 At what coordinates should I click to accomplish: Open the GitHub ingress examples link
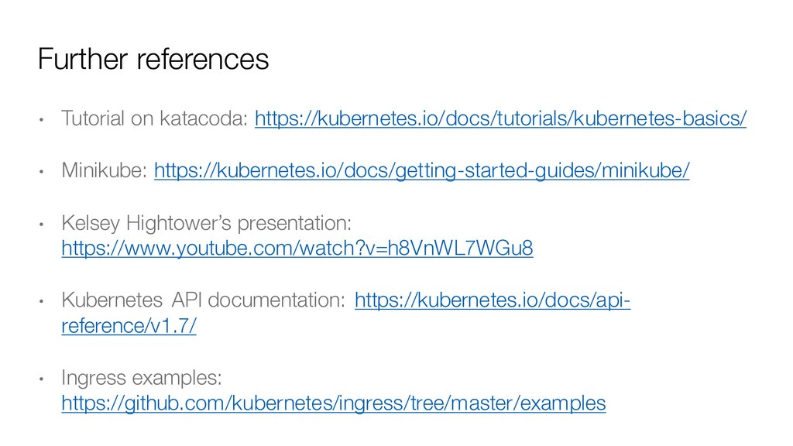(x=334, y=403)
